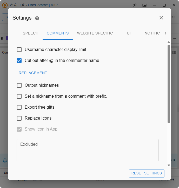Image resolution: width=179 pixels, height=188 pixels.
Task: Toggle picture-in-picture mode in the title bar
Action: tap(144, 5)
